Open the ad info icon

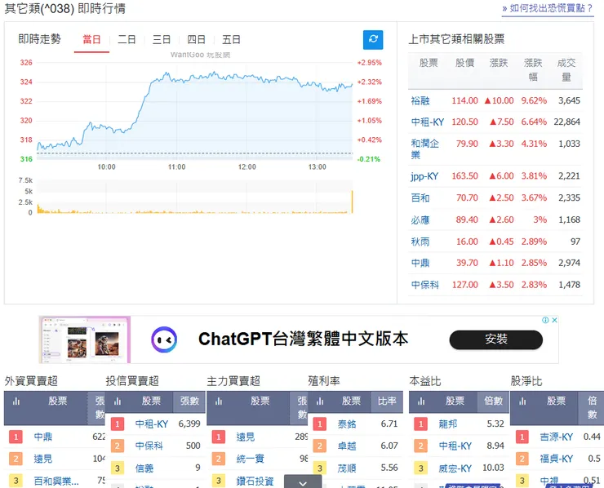[x=545, y=320]
